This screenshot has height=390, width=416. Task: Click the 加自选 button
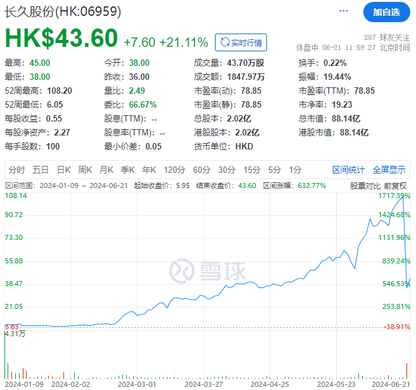(x=386, y=12)
